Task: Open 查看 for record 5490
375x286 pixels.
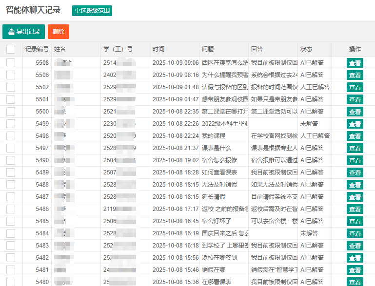Action: [x=355, y=160]
